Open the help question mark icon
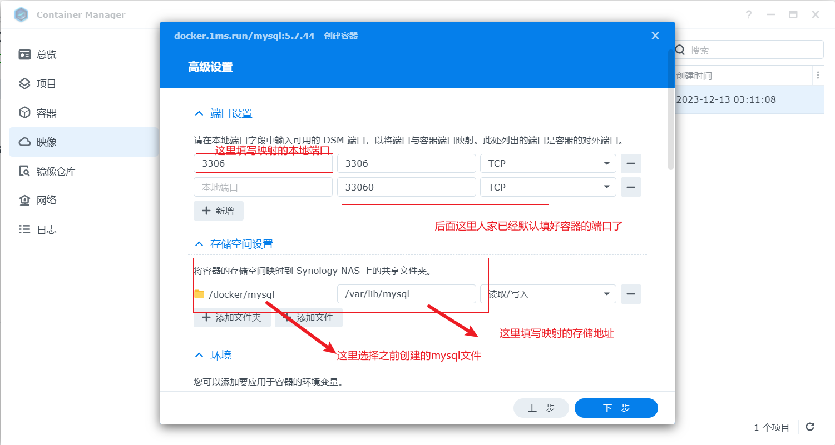Viewport: 835px width, 445px height. pyautogui.click(x=748, y=15)
